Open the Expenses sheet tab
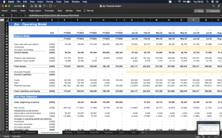The image size is (222, 138). [x=108, y=132]
